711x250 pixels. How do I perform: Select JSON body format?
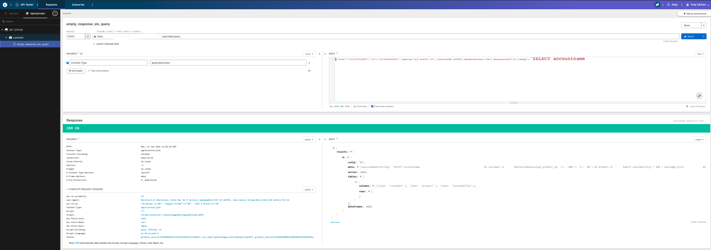point(336,106)
